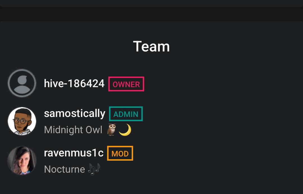Screen dimensions: 303x194
Task: Click the crescent moon emoji
Action: tap(125, 130)
